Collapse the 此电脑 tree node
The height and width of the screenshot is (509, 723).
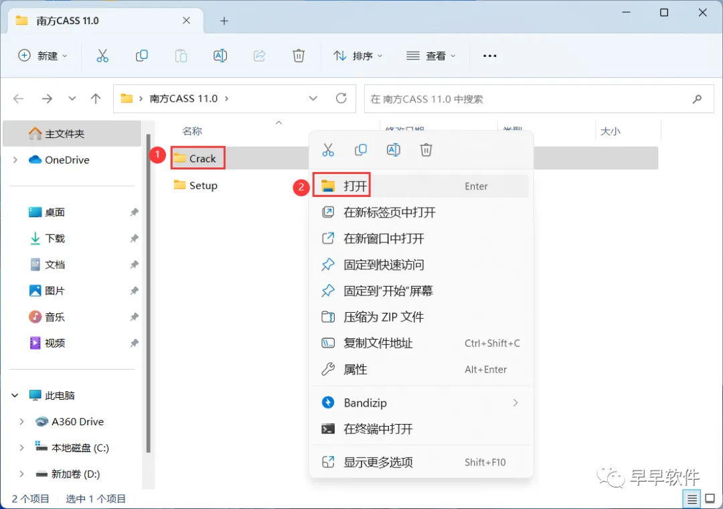point(15,395)
